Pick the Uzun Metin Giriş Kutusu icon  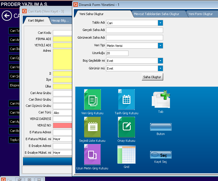point(92,154)
